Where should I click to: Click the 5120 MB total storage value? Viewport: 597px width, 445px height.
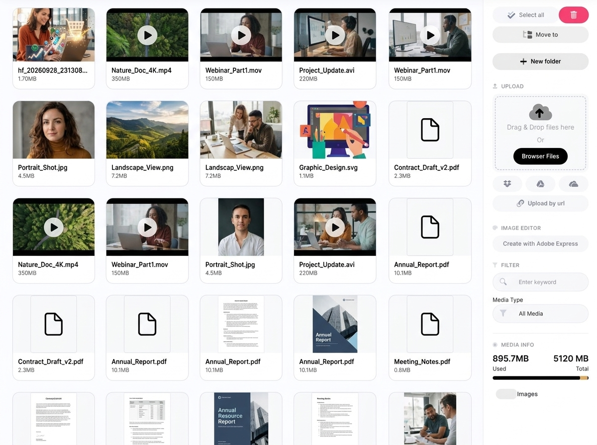point(571,359)
